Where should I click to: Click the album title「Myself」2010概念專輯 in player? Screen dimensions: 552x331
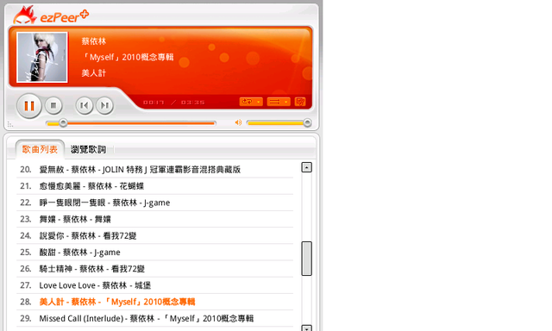tap(128, 57)
